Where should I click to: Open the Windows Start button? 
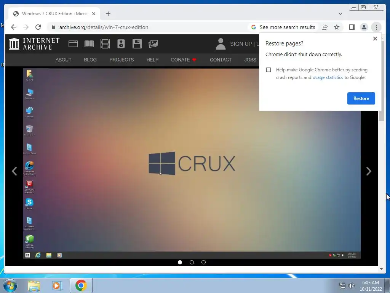[x=10, y=285]
